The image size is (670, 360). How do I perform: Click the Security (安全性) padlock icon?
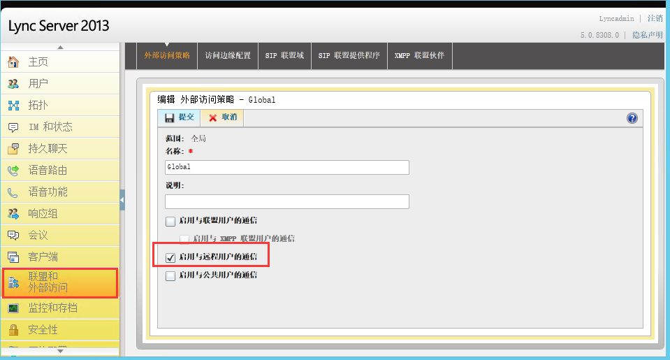click(13, 330)
